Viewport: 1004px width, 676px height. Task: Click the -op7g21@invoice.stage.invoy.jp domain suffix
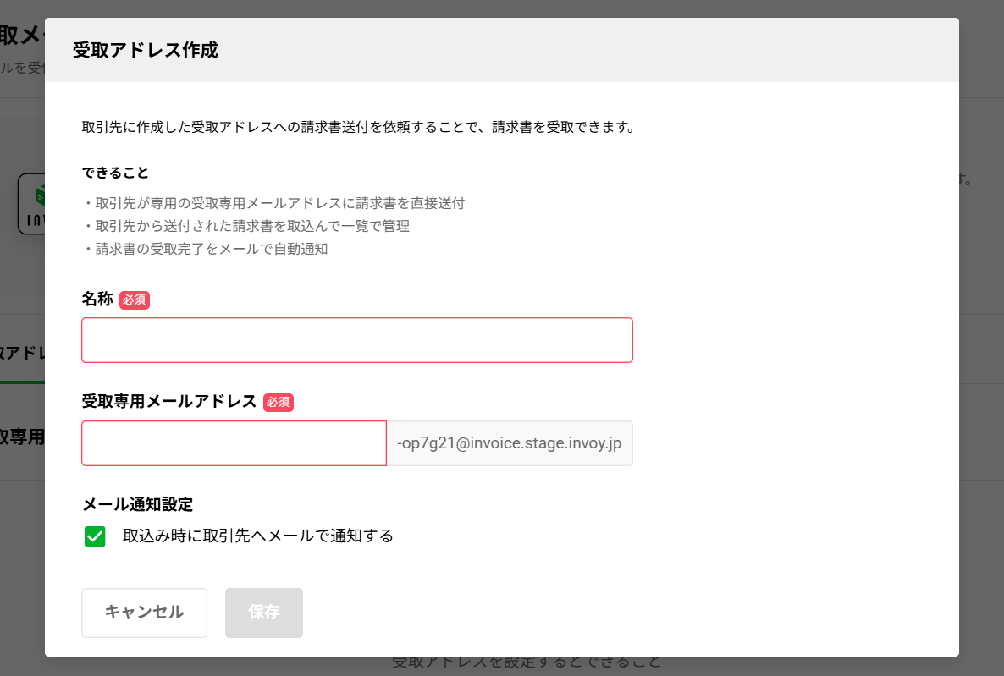tap(510, 443)
